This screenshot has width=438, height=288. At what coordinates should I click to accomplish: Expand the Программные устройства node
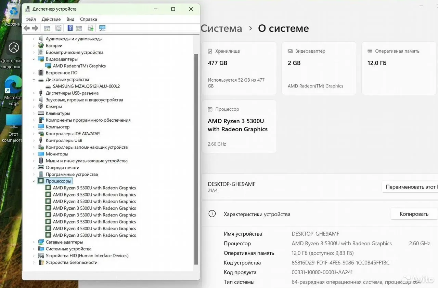[34, 174]
